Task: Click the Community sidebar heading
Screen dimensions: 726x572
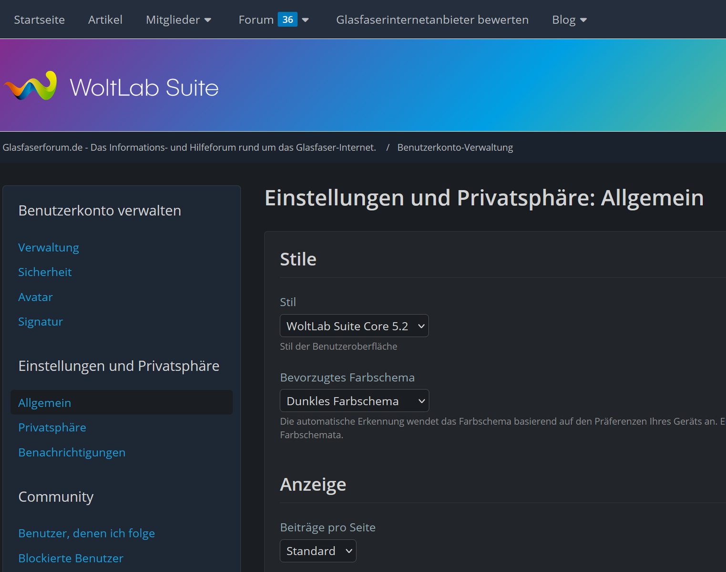Action: tap(56, 497)
